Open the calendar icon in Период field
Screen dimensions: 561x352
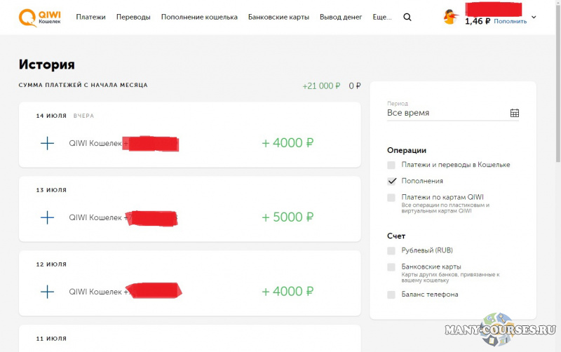pyautogui.click(x=515, y=113)
